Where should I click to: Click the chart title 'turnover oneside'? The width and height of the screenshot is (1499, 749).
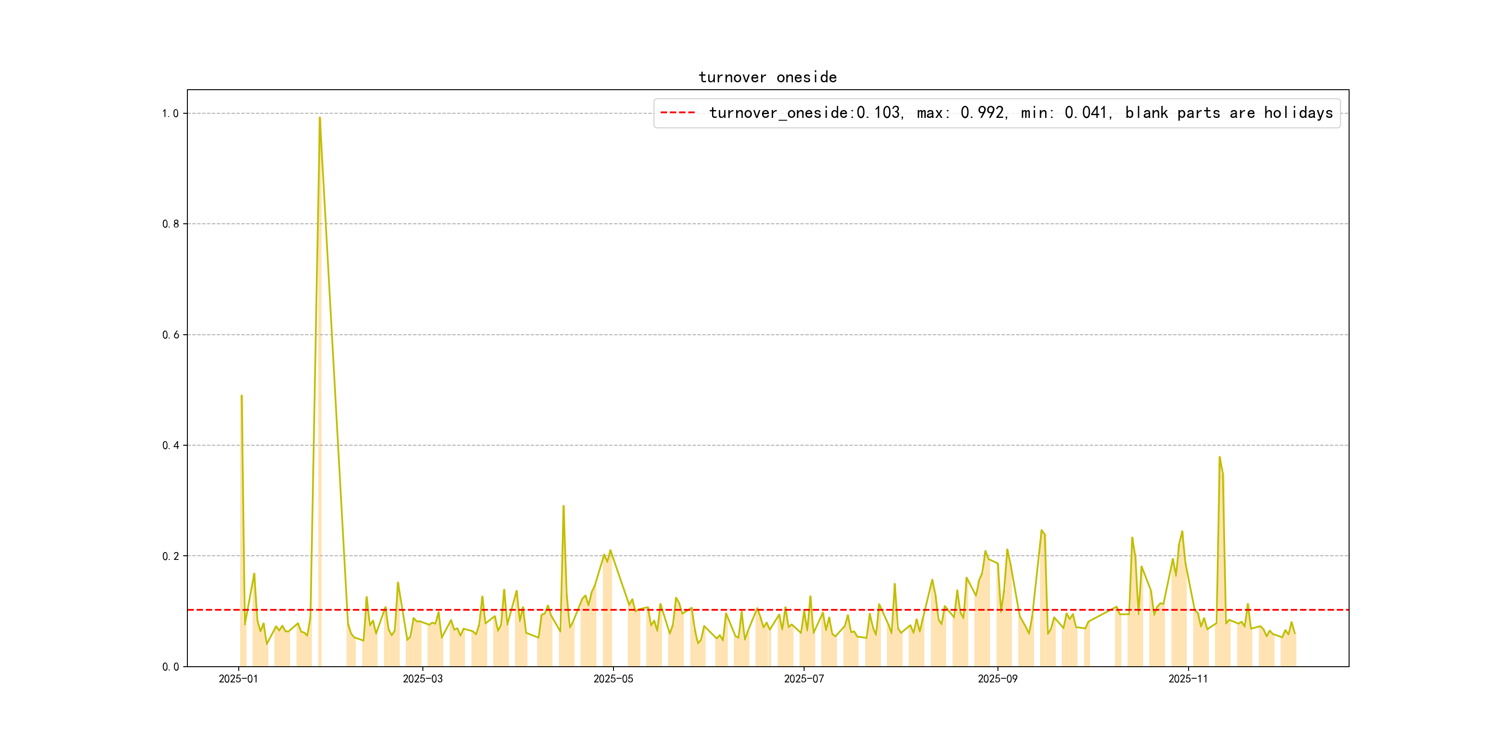point(767,77)
